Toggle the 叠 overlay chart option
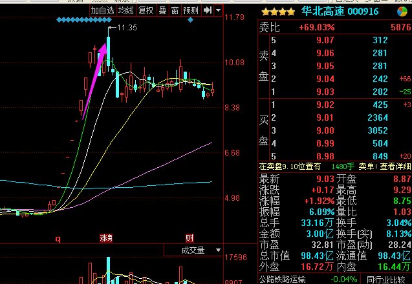The height and width of the screenshot is (284, 412). coord(162,10)
